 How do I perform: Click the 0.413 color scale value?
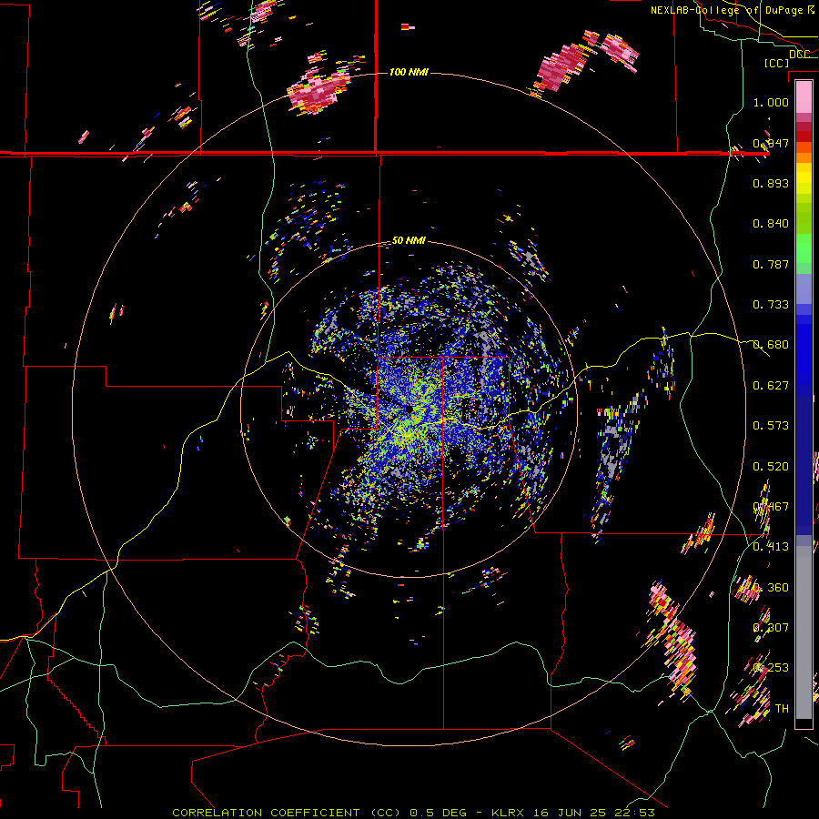click(771, 547)
